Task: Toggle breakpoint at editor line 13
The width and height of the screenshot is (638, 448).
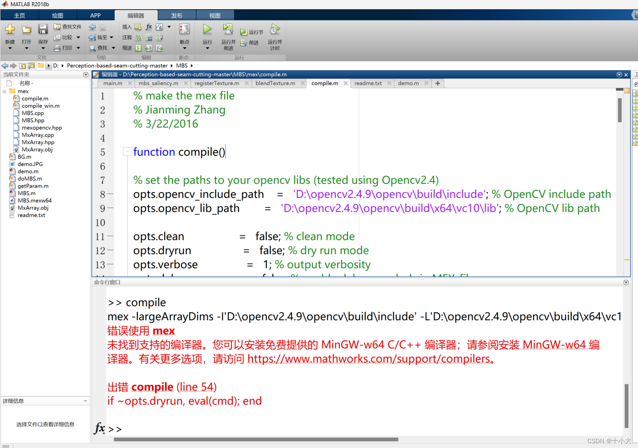Action: (110, 264)
